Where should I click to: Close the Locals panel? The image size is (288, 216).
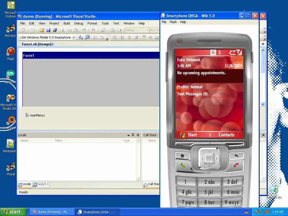tap(138, 135)
